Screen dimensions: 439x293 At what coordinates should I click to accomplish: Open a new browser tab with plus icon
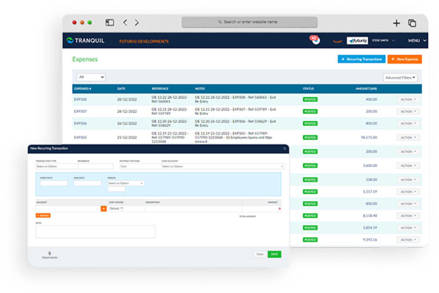tap(396, 23)
